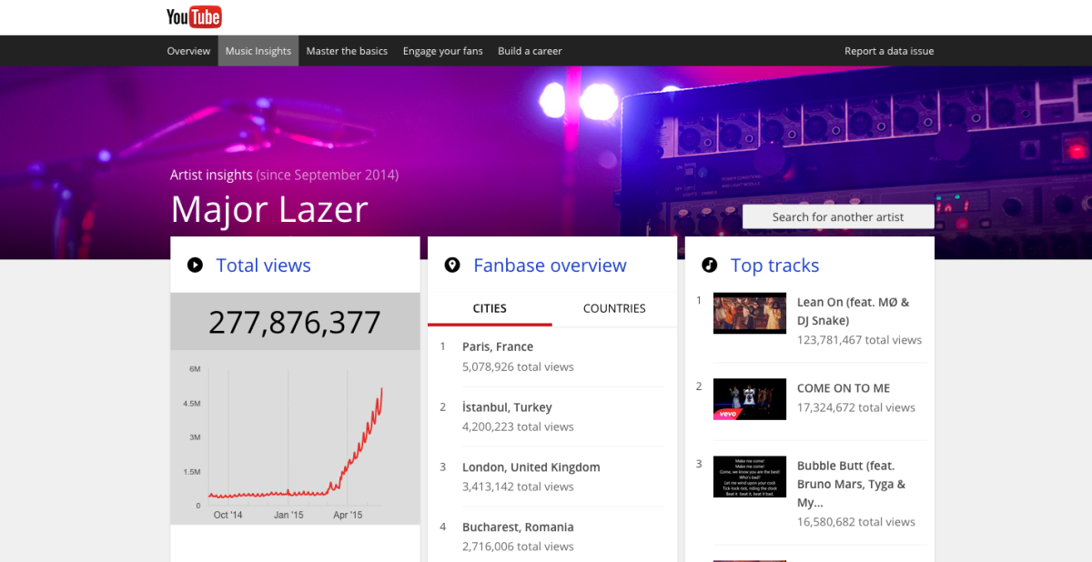Switch to the CITIES tab
Image resolution: width=1092 pixels, height=562 pixels.
[x=490, y=308]
